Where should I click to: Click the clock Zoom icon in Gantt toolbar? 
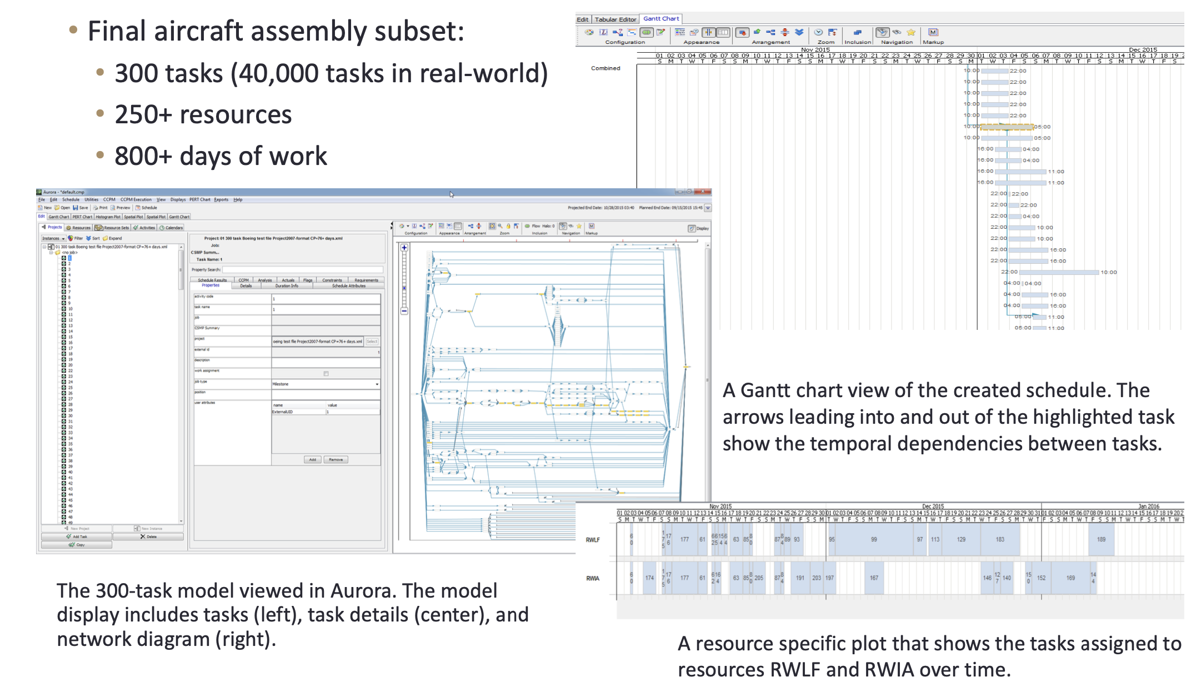coord(818,32)
